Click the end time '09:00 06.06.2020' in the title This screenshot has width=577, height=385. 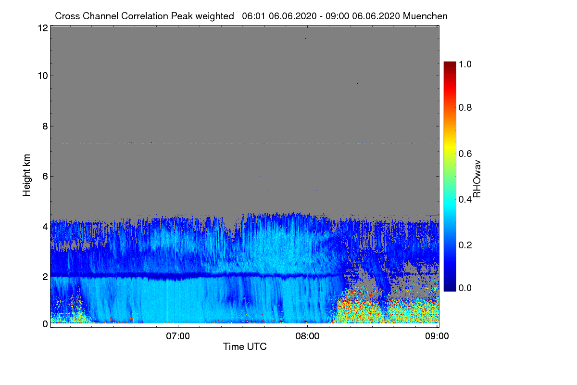coord(363,16)
